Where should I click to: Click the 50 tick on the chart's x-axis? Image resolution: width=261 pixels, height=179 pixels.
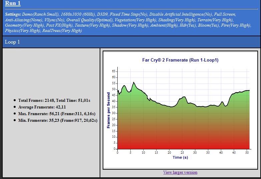pos(247,153)
